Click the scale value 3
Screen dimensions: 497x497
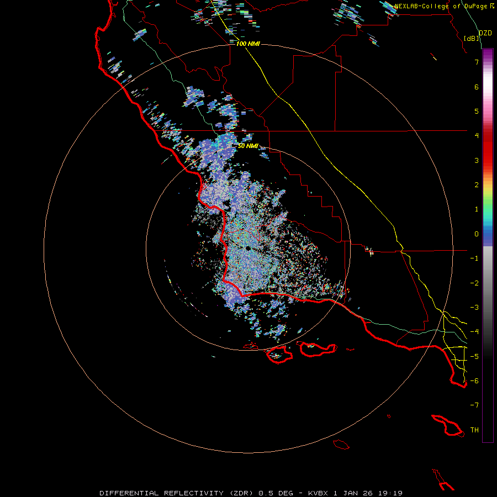(x=477, y=160)
